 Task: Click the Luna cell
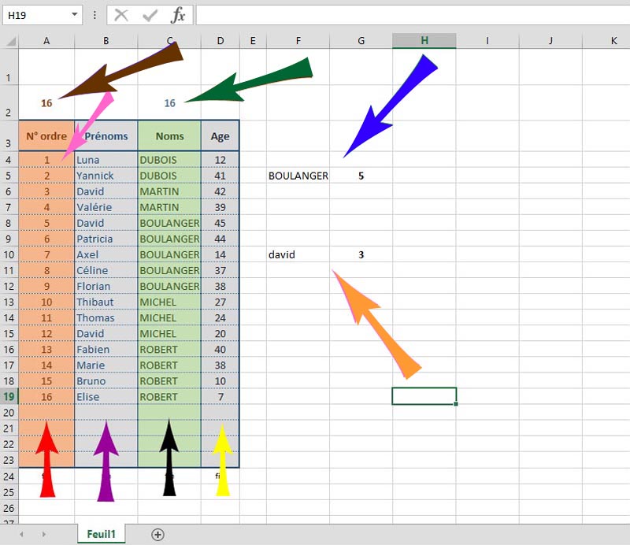pos(106,160)
